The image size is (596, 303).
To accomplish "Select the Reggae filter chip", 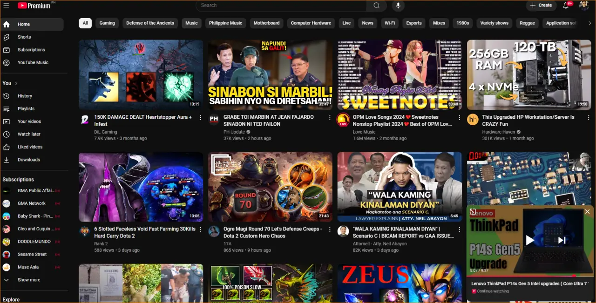I will tap(528, 23).
